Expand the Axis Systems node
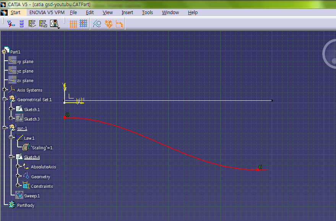Screen dimensions: 336x221 5,90
